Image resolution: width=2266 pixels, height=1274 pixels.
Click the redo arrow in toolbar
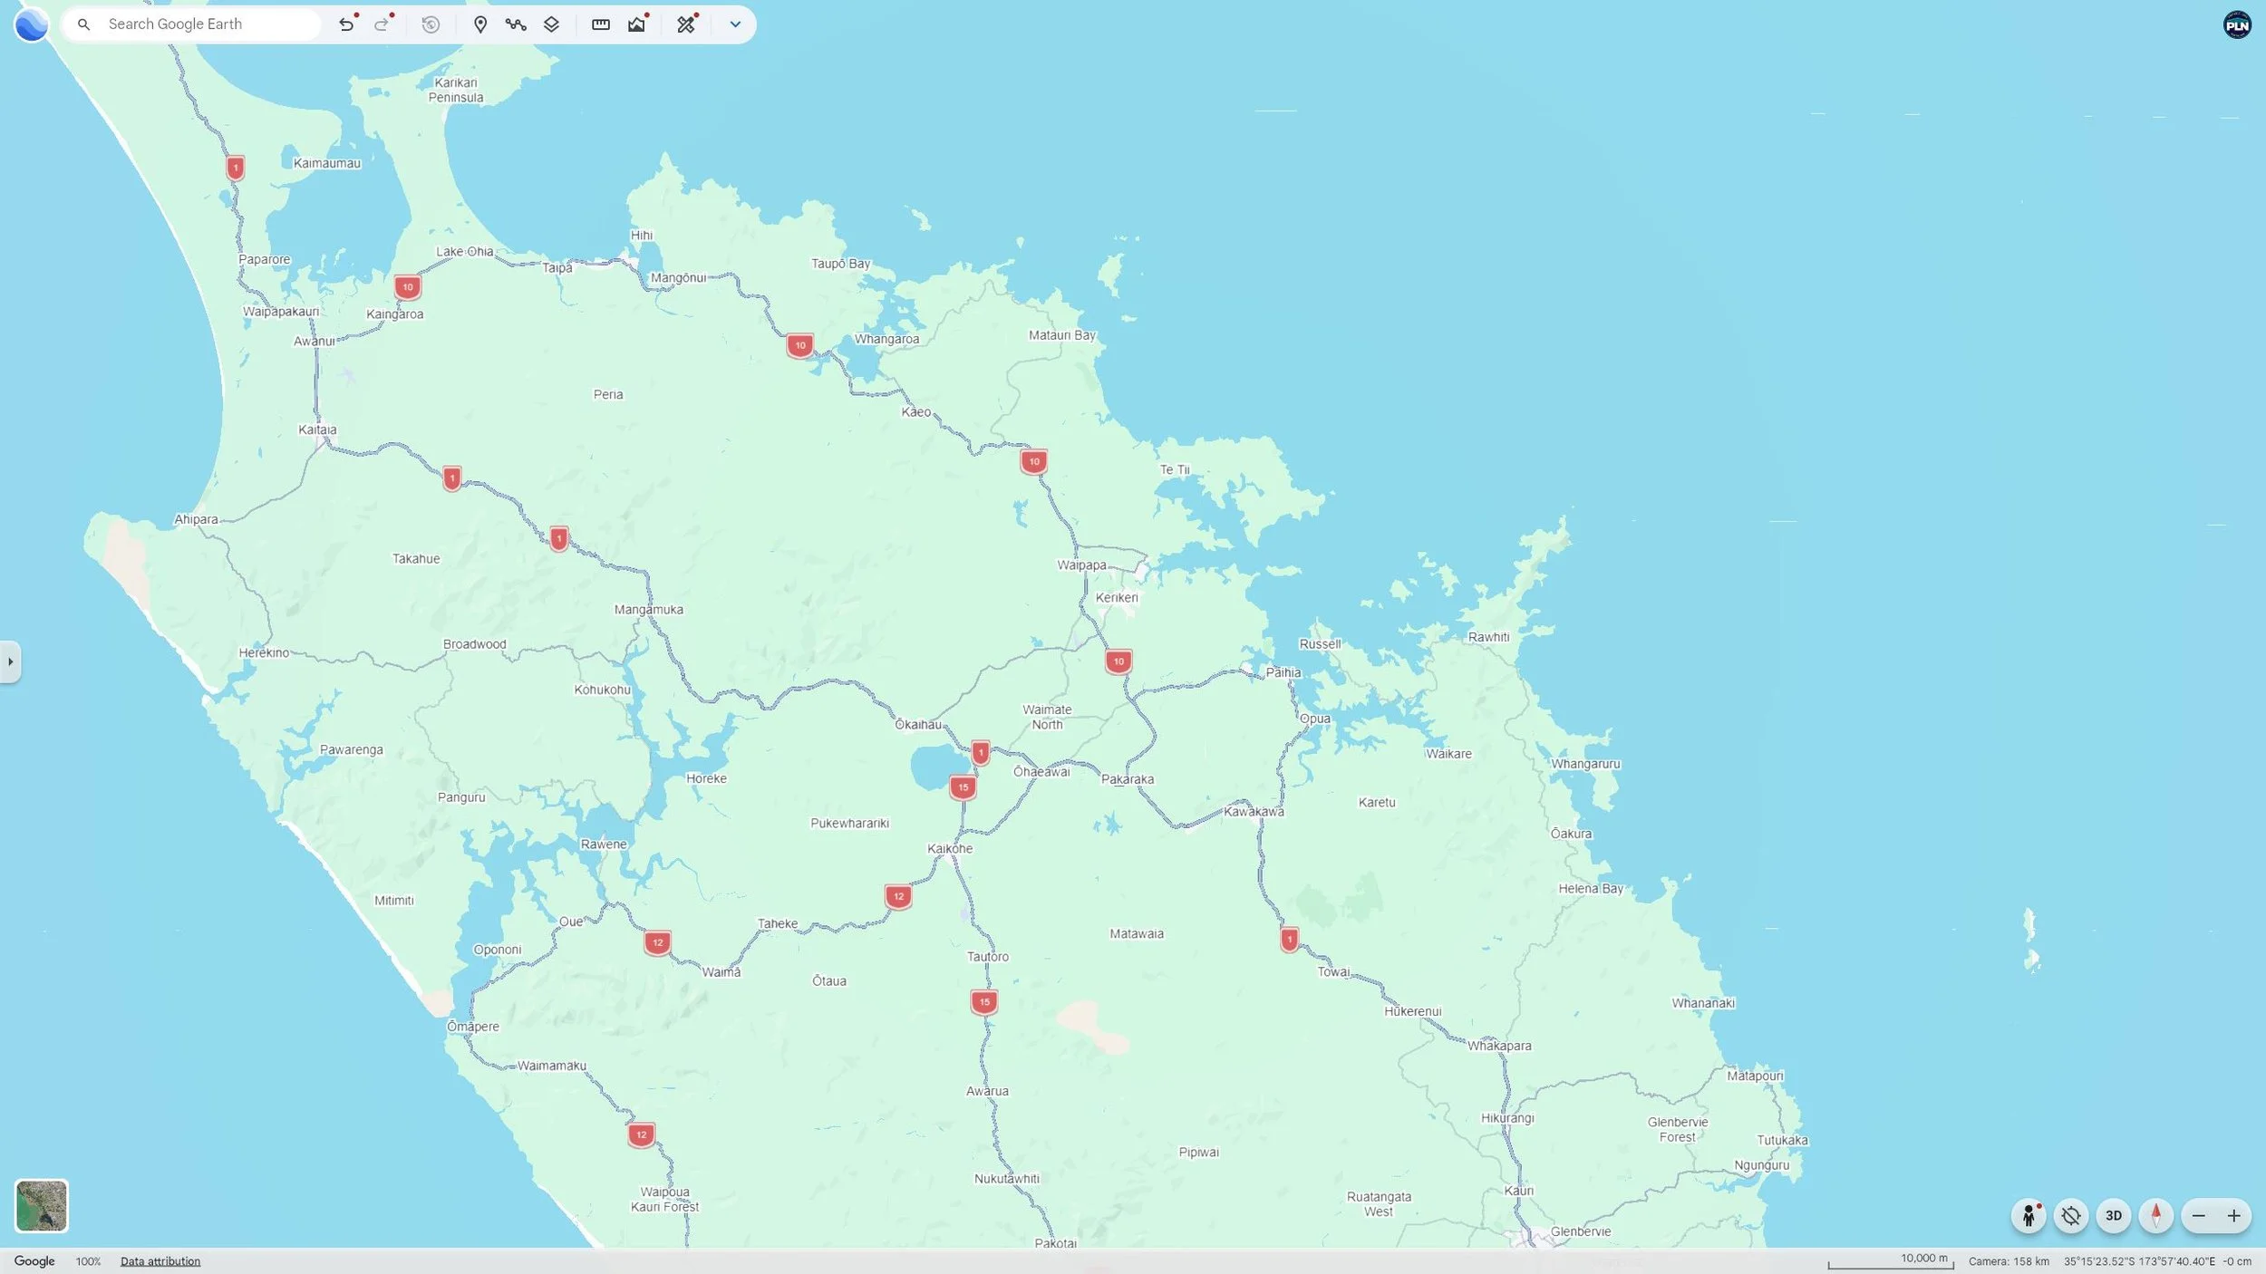pos(383,24)
